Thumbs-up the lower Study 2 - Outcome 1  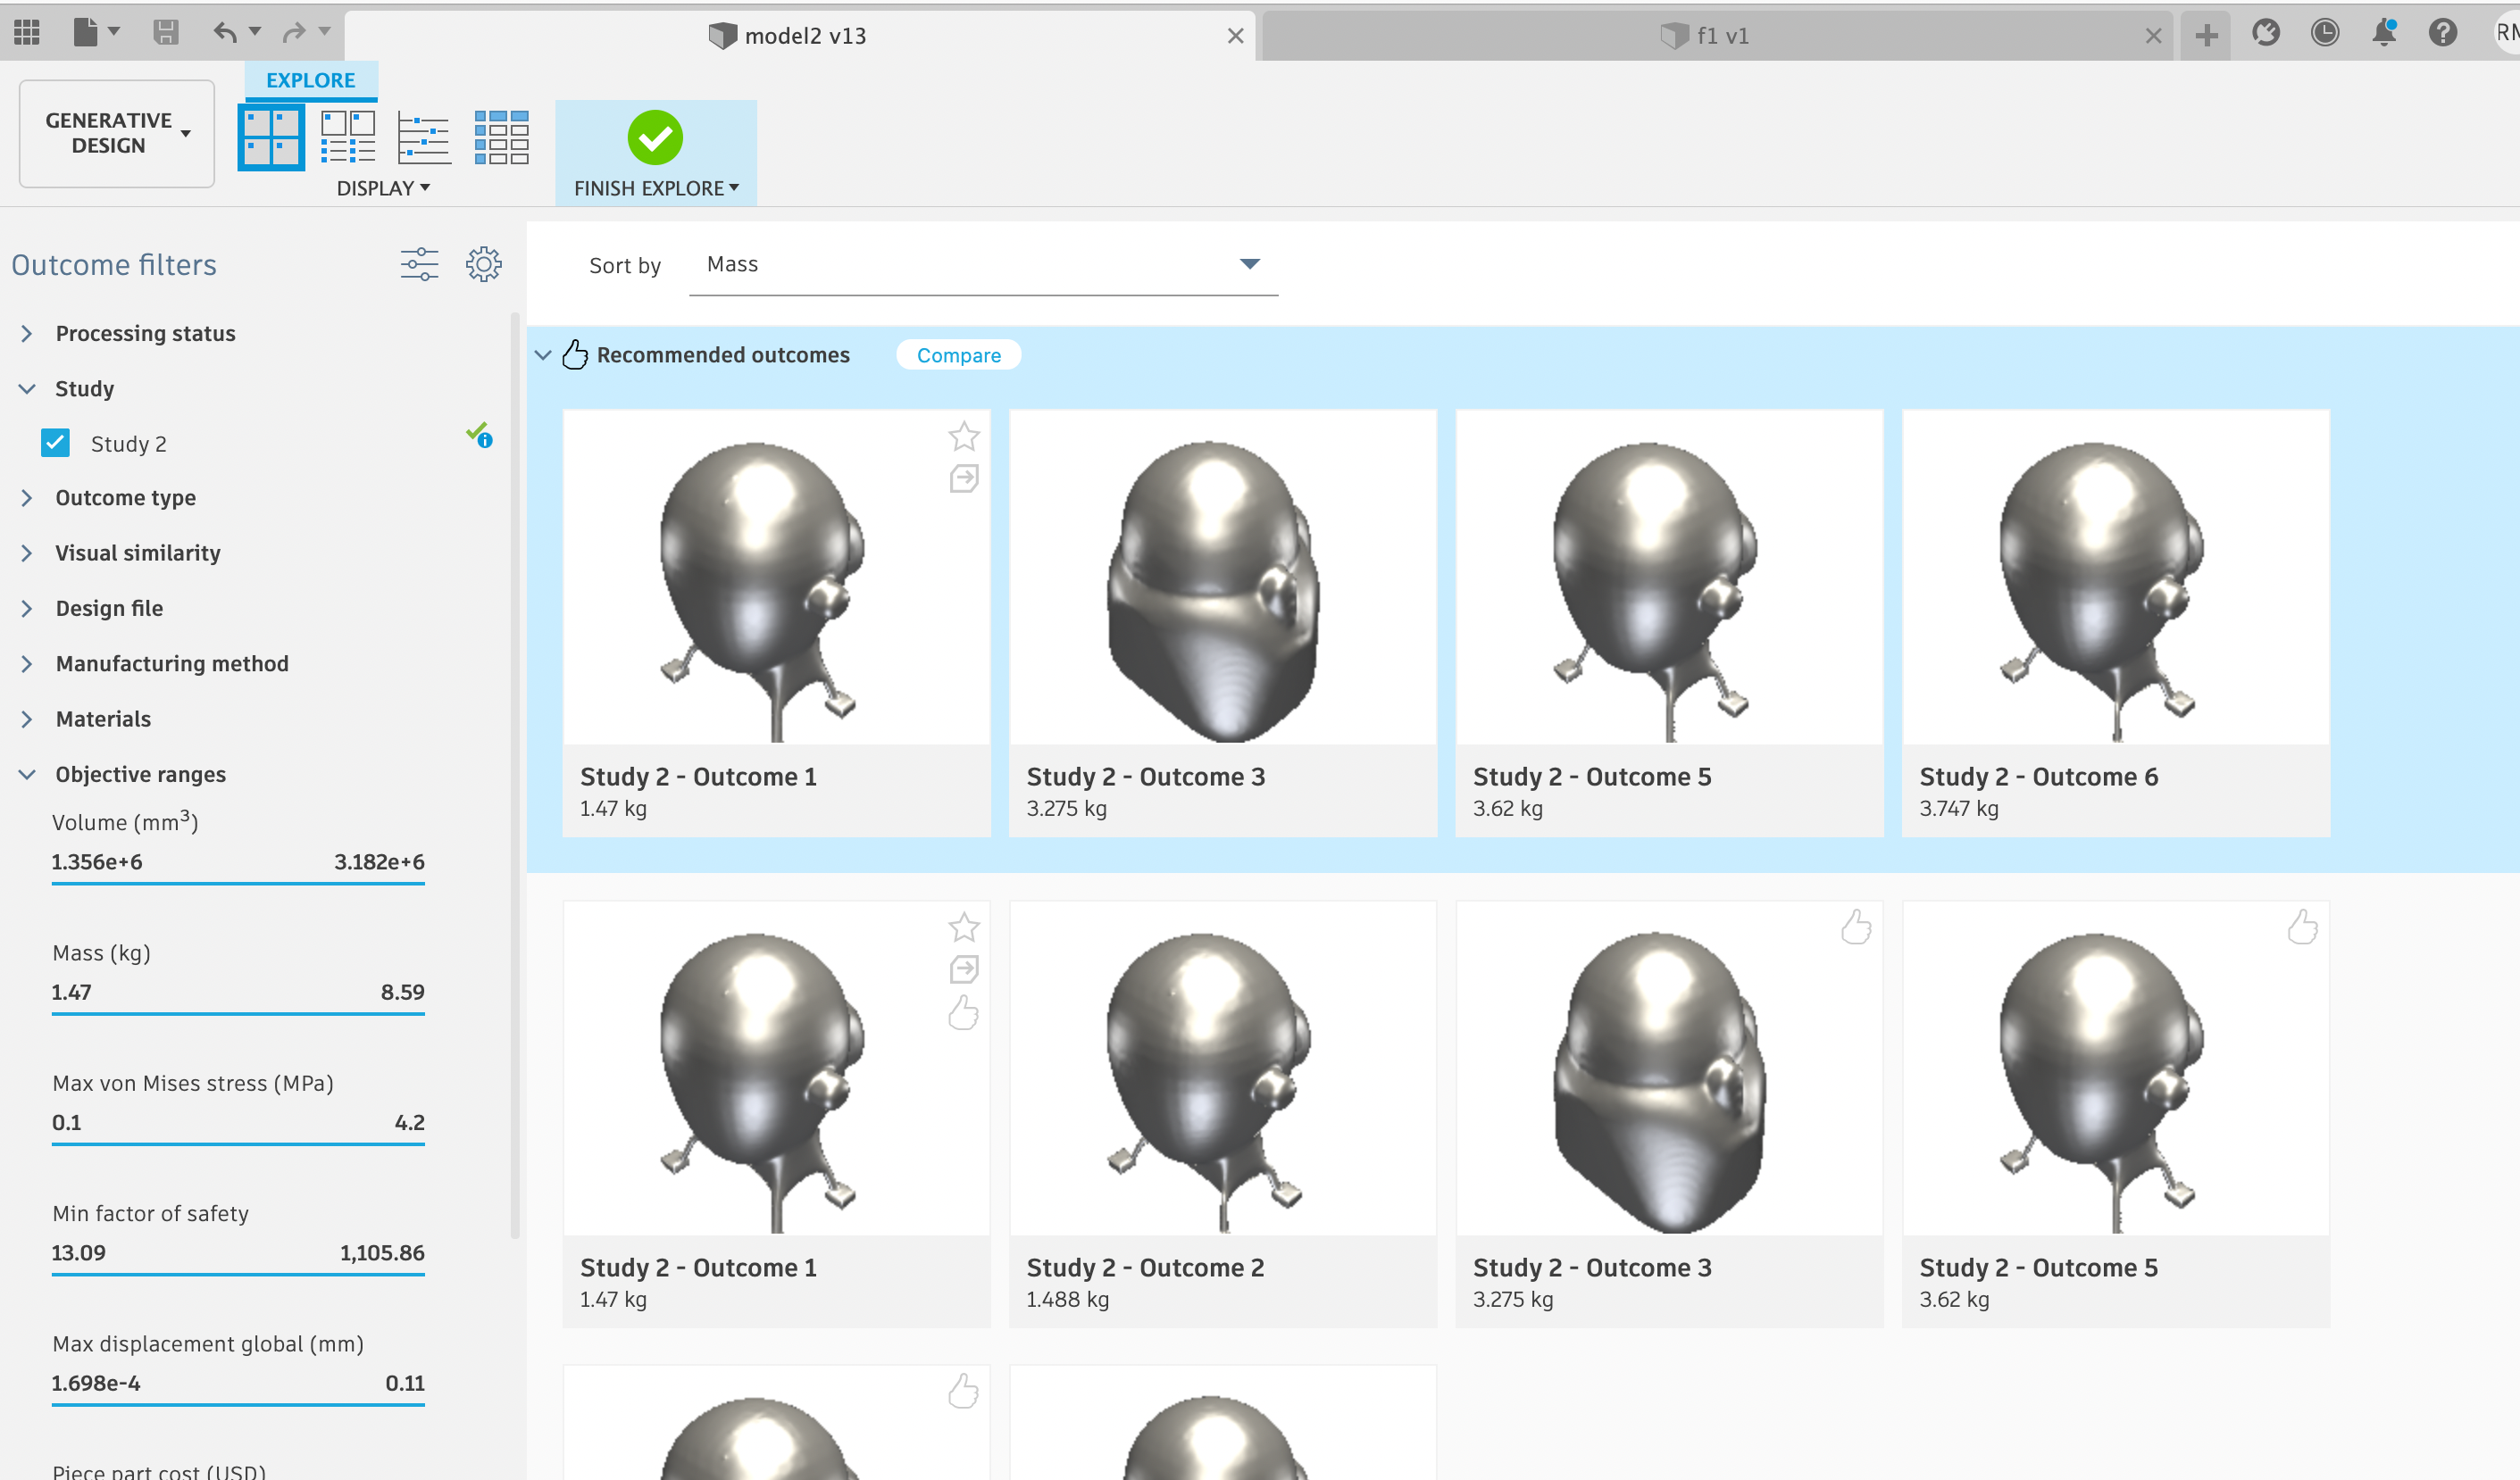[963, 1012]
